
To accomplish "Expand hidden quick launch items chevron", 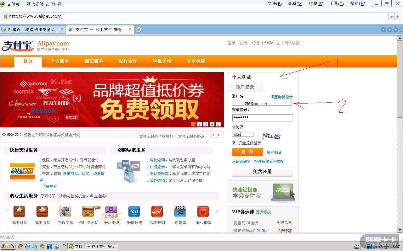I will tap(65, 246).
